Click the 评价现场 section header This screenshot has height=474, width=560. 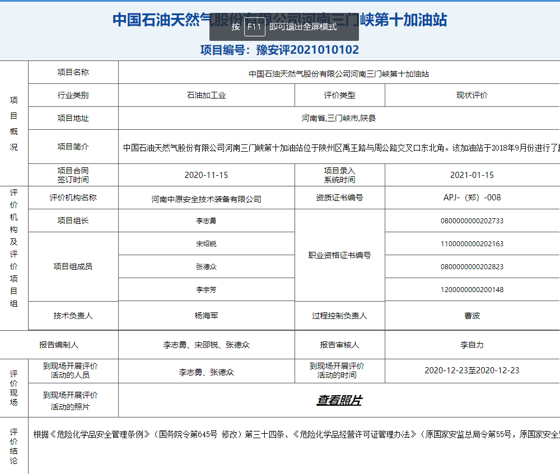14,388
